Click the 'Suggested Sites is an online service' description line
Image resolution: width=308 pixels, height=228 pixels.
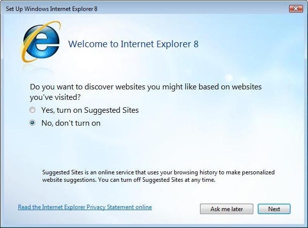[x=158, y=172]
